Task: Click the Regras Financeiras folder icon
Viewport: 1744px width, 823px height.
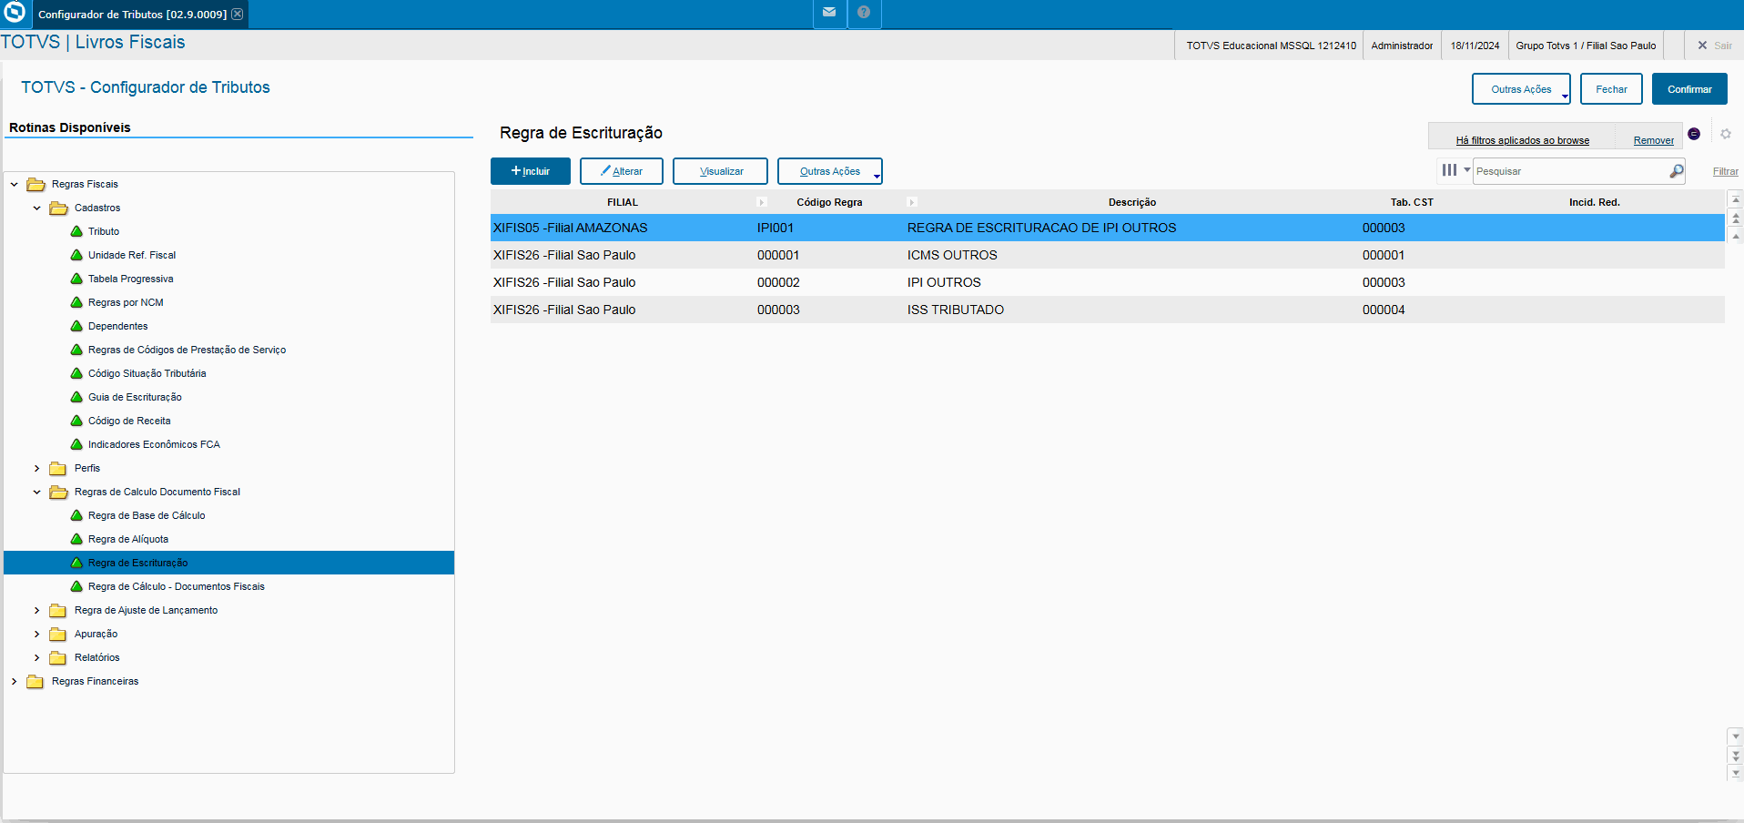Action: [x=35, y=682]
